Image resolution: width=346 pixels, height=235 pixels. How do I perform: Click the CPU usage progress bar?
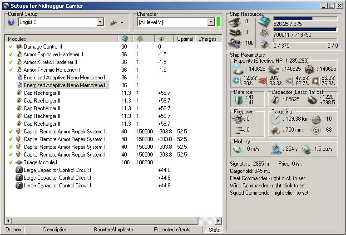[306, 19]
